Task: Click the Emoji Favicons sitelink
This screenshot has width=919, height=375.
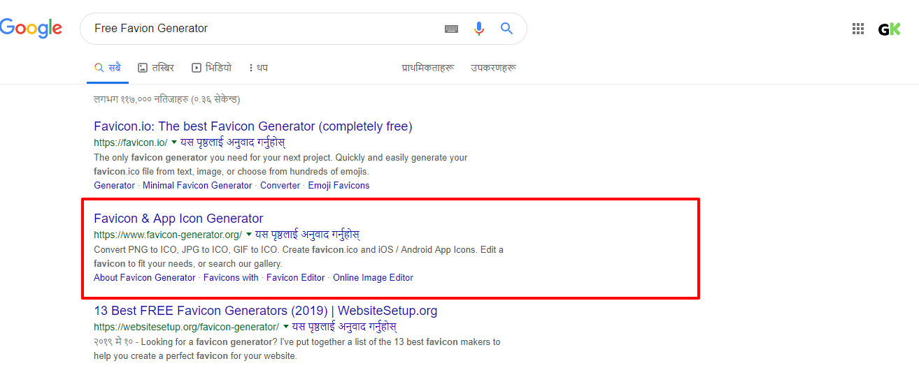Action: (339, 185)
